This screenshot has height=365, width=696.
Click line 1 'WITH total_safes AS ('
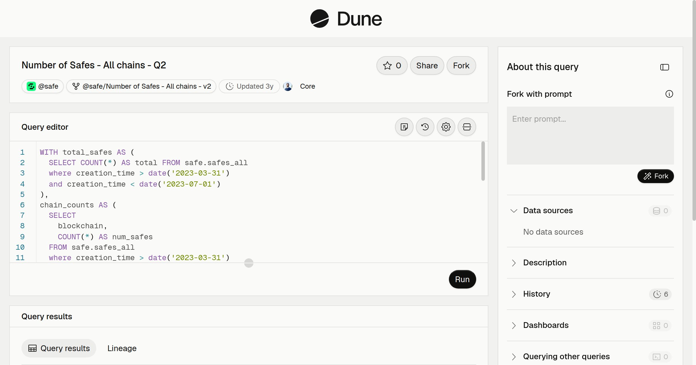pos(87,152)
